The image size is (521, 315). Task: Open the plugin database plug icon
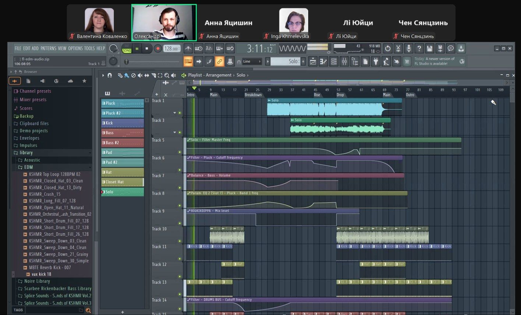376,61
